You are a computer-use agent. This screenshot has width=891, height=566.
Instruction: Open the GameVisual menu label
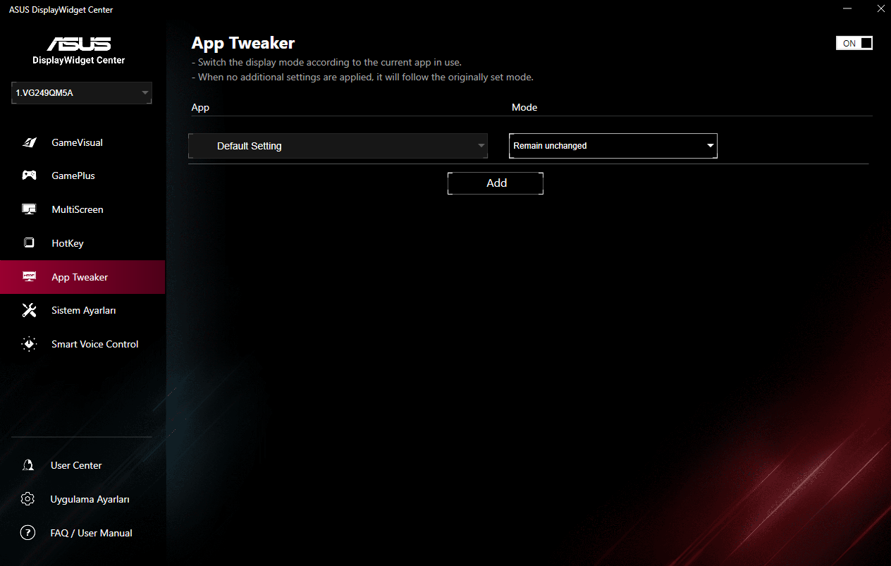click(x=77, y=142)
